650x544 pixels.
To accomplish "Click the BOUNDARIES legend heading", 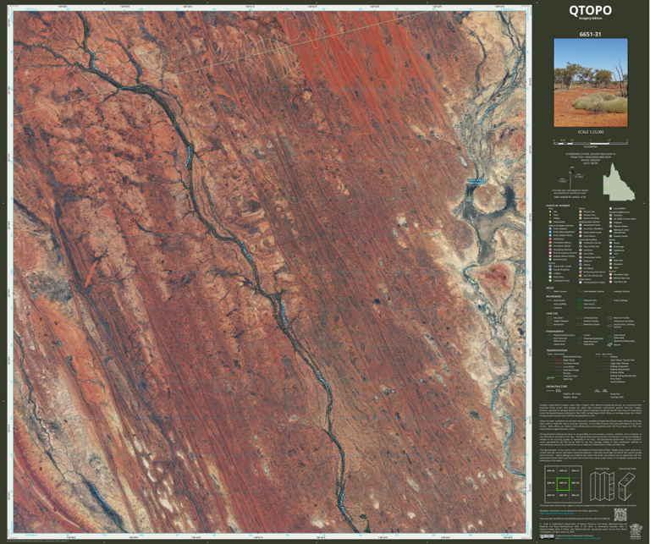I will 554,296.
